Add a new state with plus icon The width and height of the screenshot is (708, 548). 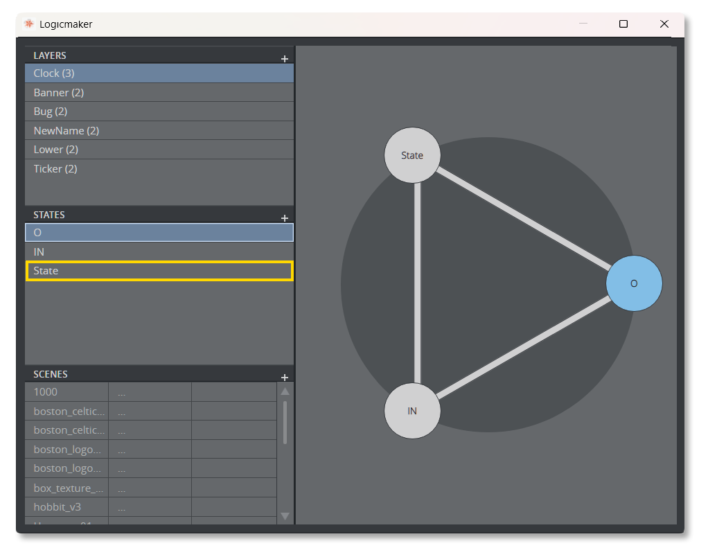(x=285, y=218)
